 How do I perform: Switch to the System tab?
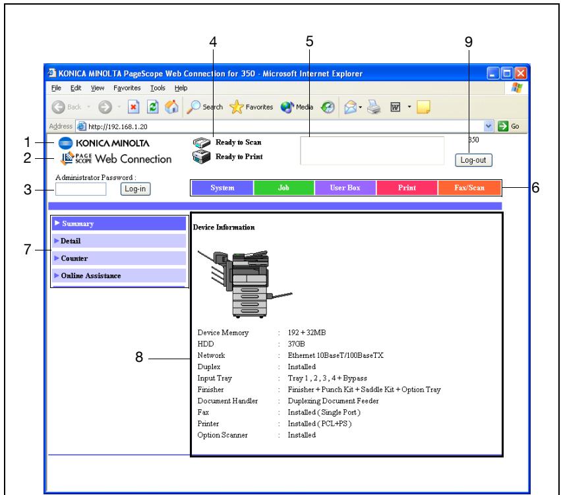click(222, 188)
